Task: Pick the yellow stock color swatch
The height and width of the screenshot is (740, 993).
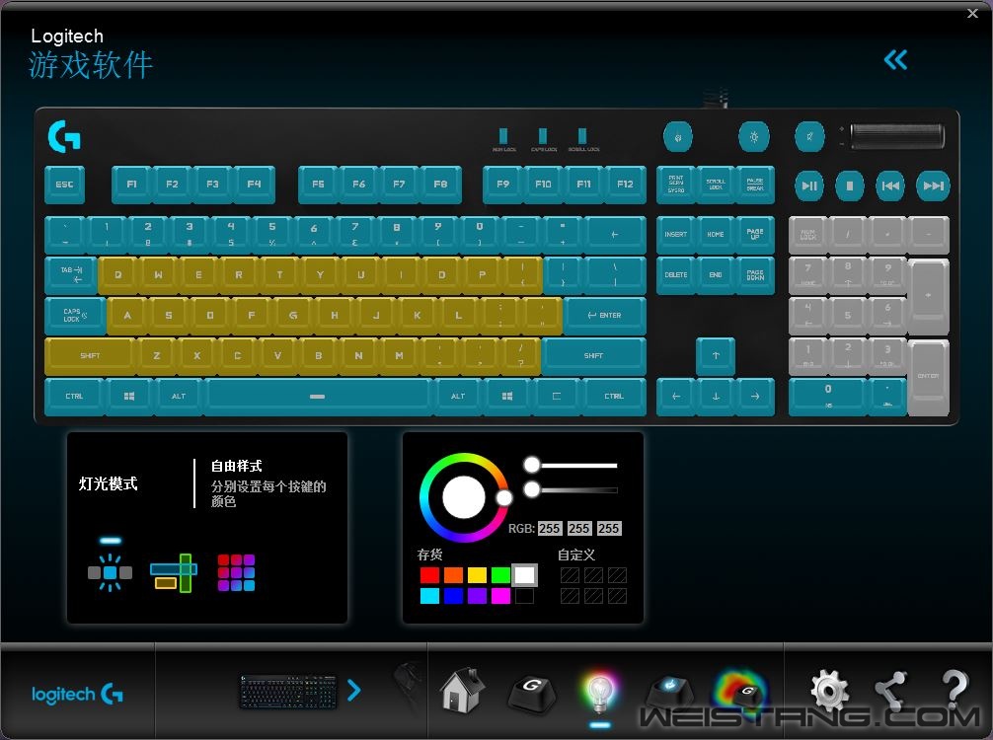Action: pyautogui.click(x=477, y=575)
